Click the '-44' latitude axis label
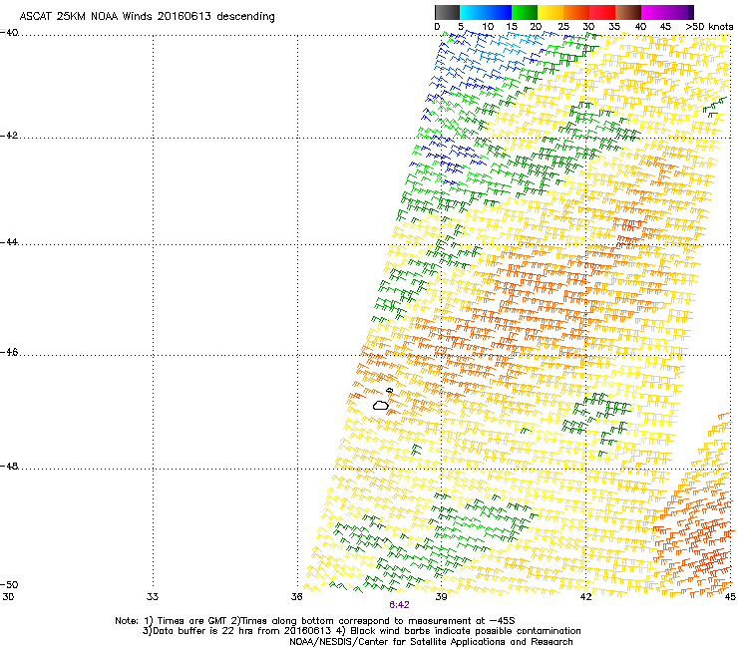 pos(9,242)
